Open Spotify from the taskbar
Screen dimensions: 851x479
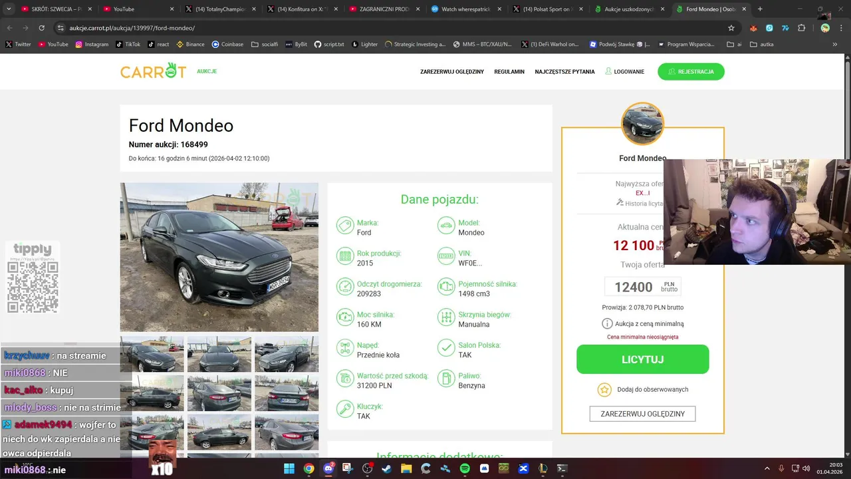click(x=465, y=468)
